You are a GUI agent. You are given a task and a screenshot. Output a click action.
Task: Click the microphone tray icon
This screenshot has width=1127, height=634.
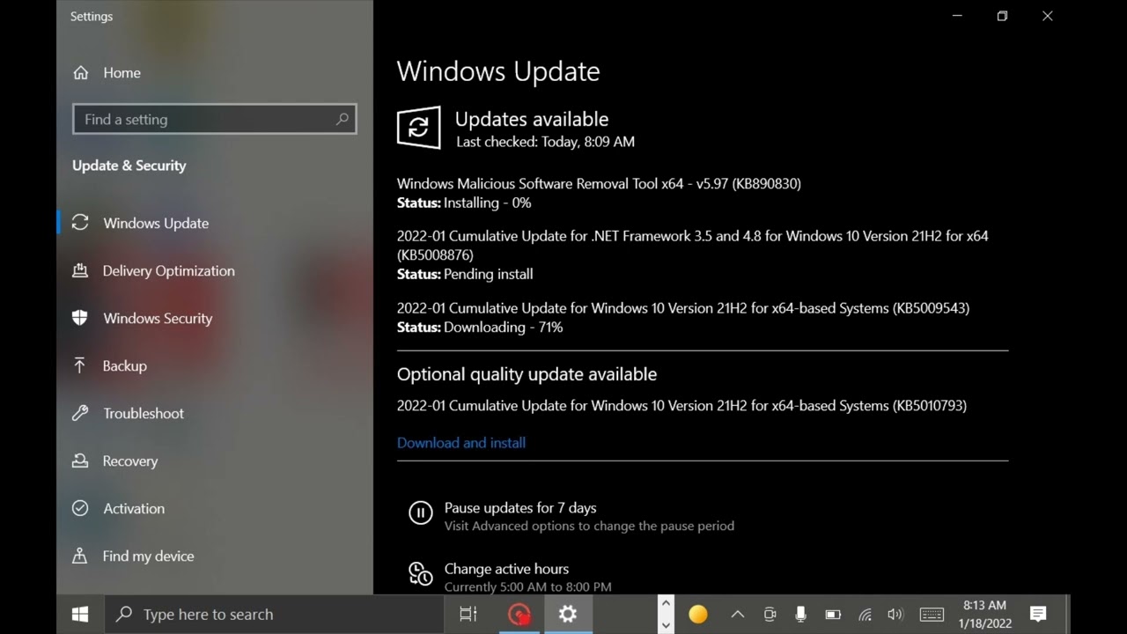pyautogui.click(x=801, y=615)
